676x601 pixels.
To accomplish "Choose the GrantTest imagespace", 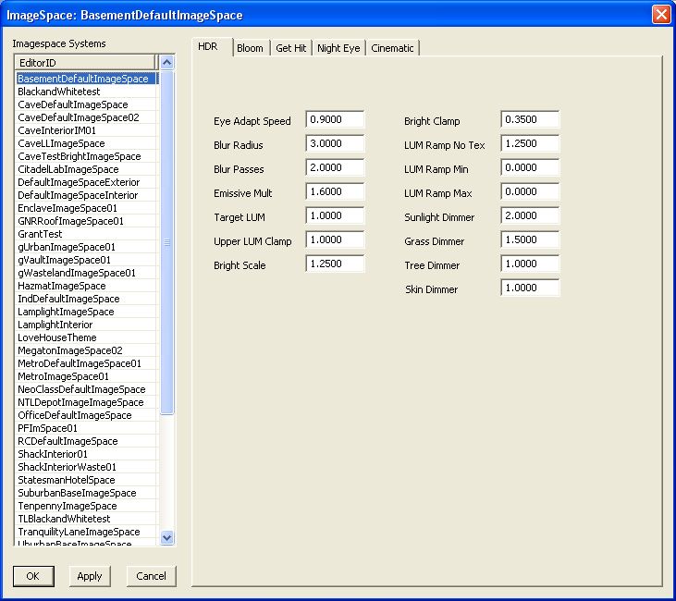I will pos(86,234).
